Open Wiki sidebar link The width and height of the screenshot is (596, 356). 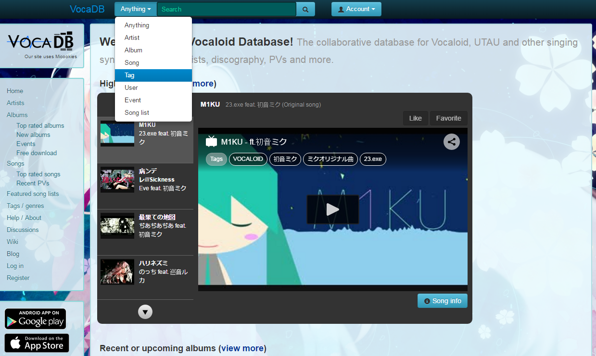13,242
